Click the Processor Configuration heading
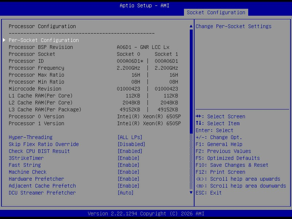292x219 pixels. click(x=42, y=26)
